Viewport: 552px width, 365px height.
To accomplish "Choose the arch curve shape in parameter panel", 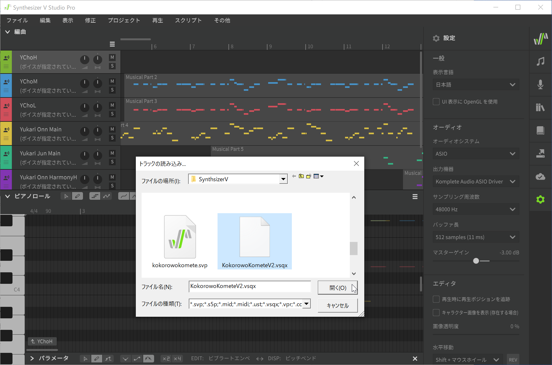I will [x=148, y=359].
